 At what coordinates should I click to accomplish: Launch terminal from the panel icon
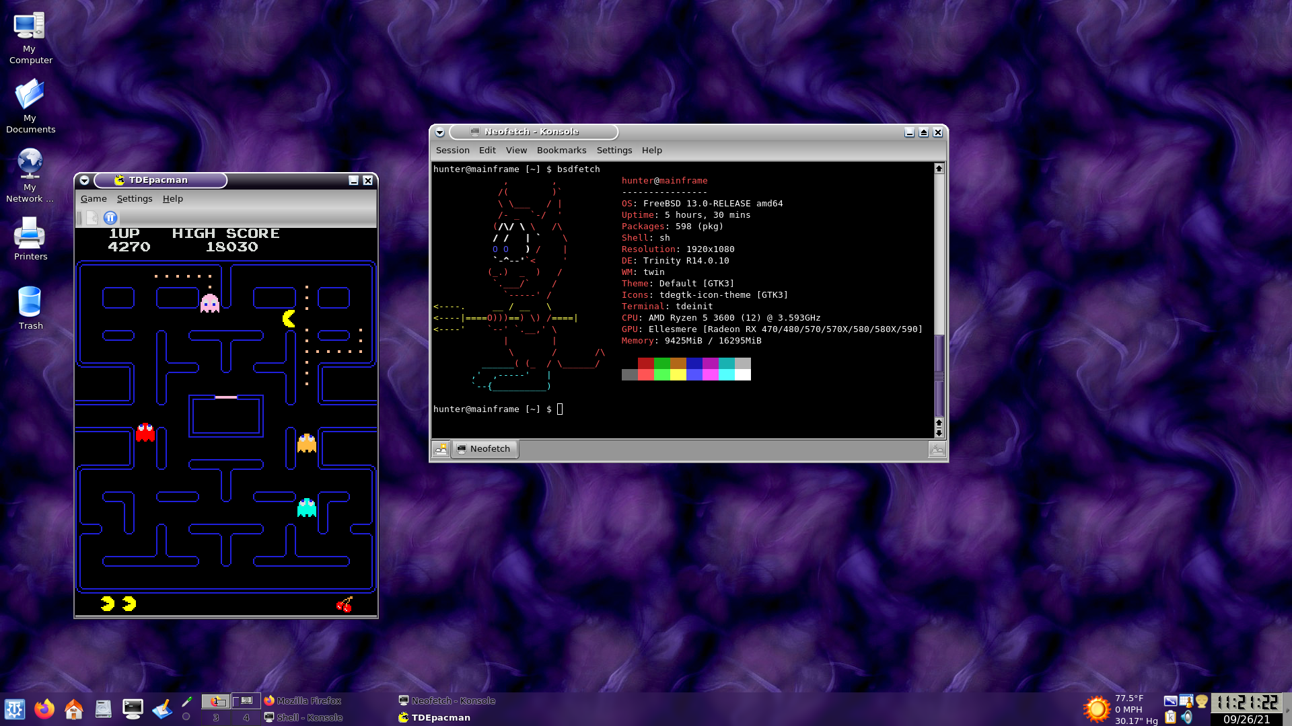[133, 709]
